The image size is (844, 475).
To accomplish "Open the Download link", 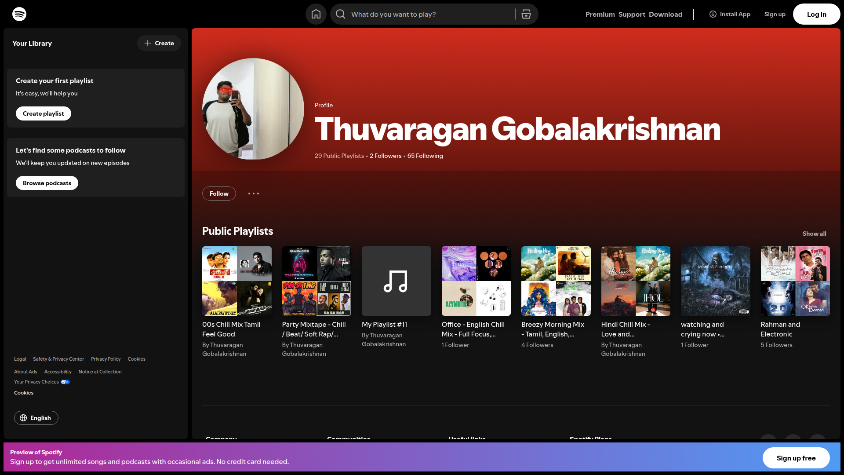I will [x=666, y=14].
